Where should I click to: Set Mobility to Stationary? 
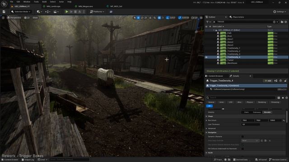(257, 112)
